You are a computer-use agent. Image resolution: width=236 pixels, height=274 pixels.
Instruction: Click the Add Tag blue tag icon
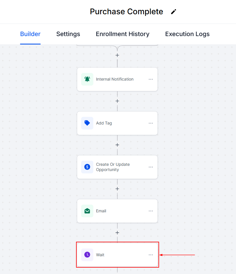(x=87, y=123)
